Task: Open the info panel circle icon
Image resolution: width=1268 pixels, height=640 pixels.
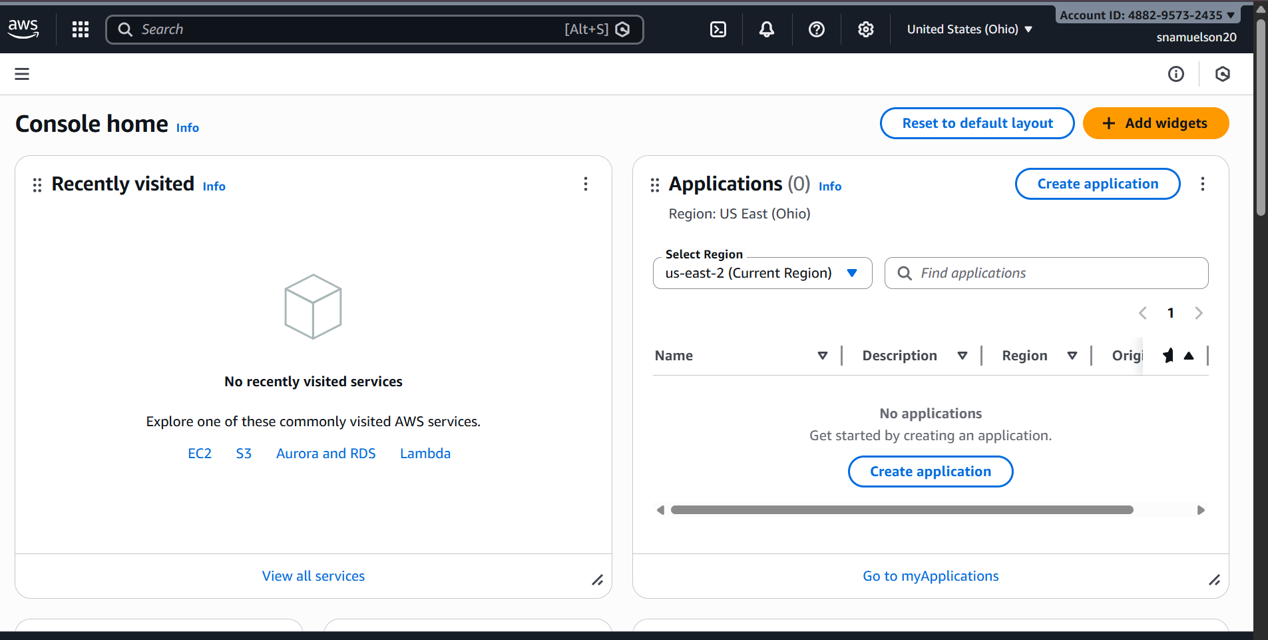Action: pyautogui.click(x=1176, y=74)
